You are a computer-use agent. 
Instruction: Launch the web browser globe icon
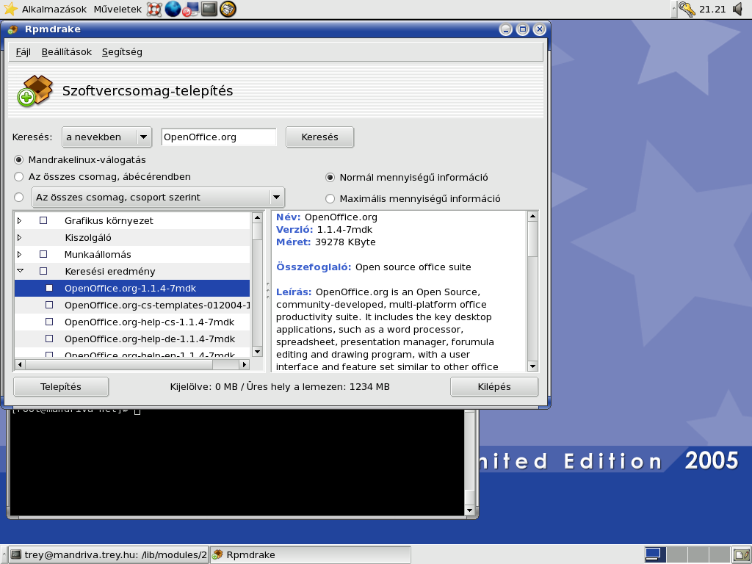point(173,9)
